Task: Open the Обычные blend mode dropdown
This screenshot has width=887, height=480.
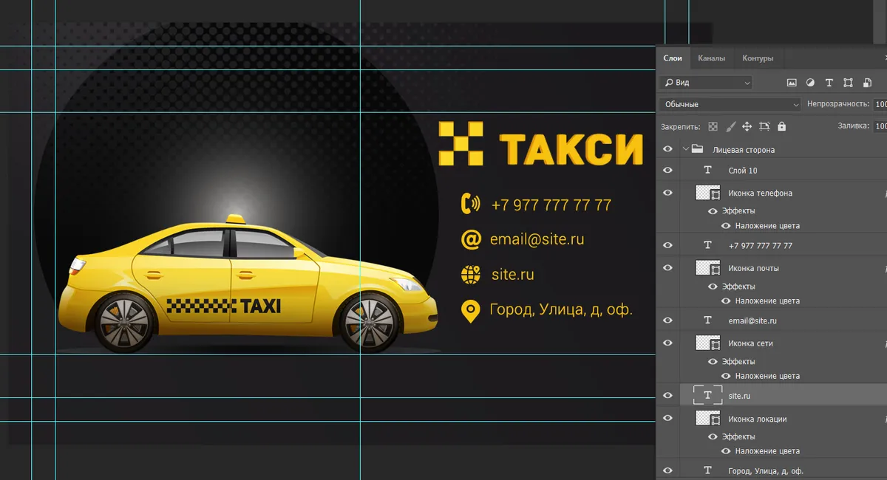Action: click(x=730, y=104)
